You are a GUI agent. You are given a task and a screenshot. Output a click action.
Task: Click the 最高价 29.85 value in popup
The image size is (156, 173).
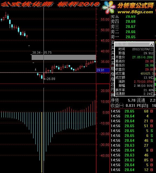(149, 61)
